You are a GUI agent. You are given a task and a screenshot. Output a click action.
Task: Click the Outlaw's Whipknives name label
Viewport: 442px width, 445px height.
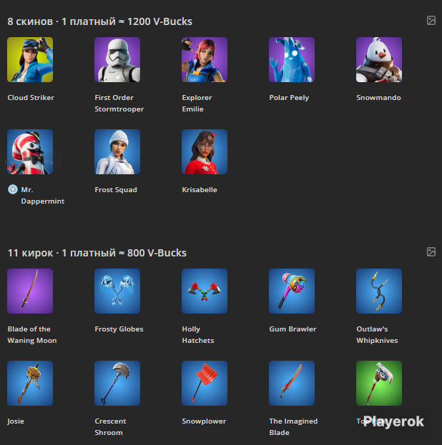pyautogui.click(x=377, y=334)
